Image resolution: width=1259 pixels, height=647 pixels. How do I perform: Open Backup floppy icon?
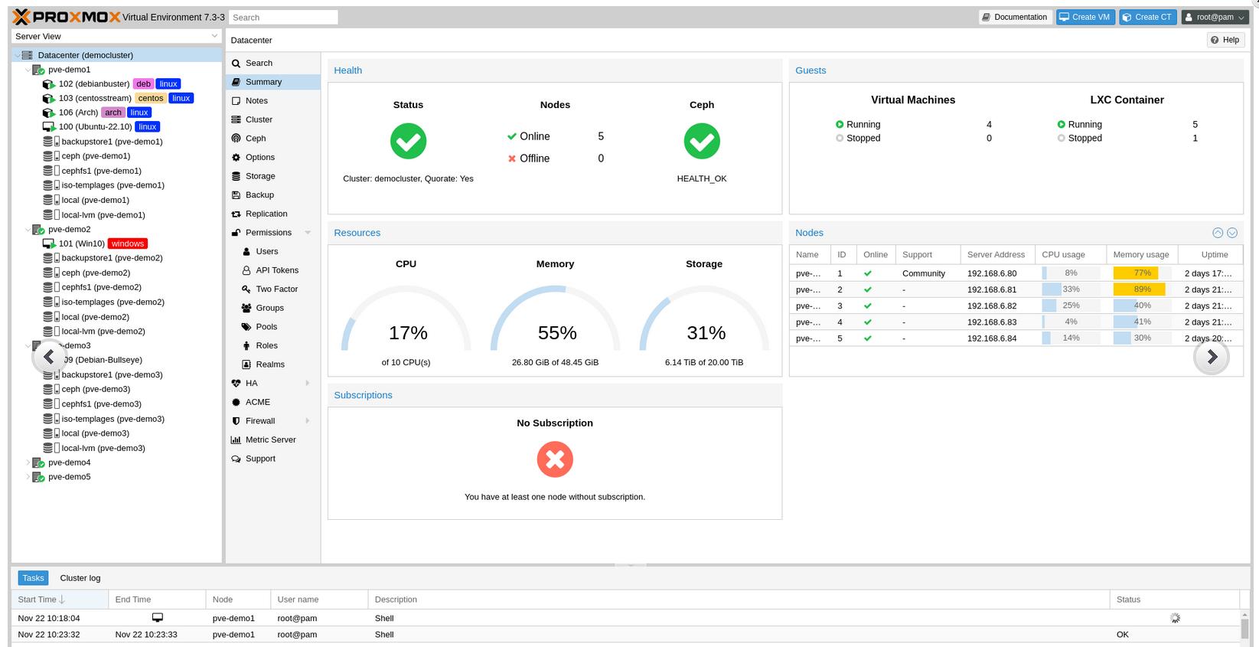click(236, 195)
